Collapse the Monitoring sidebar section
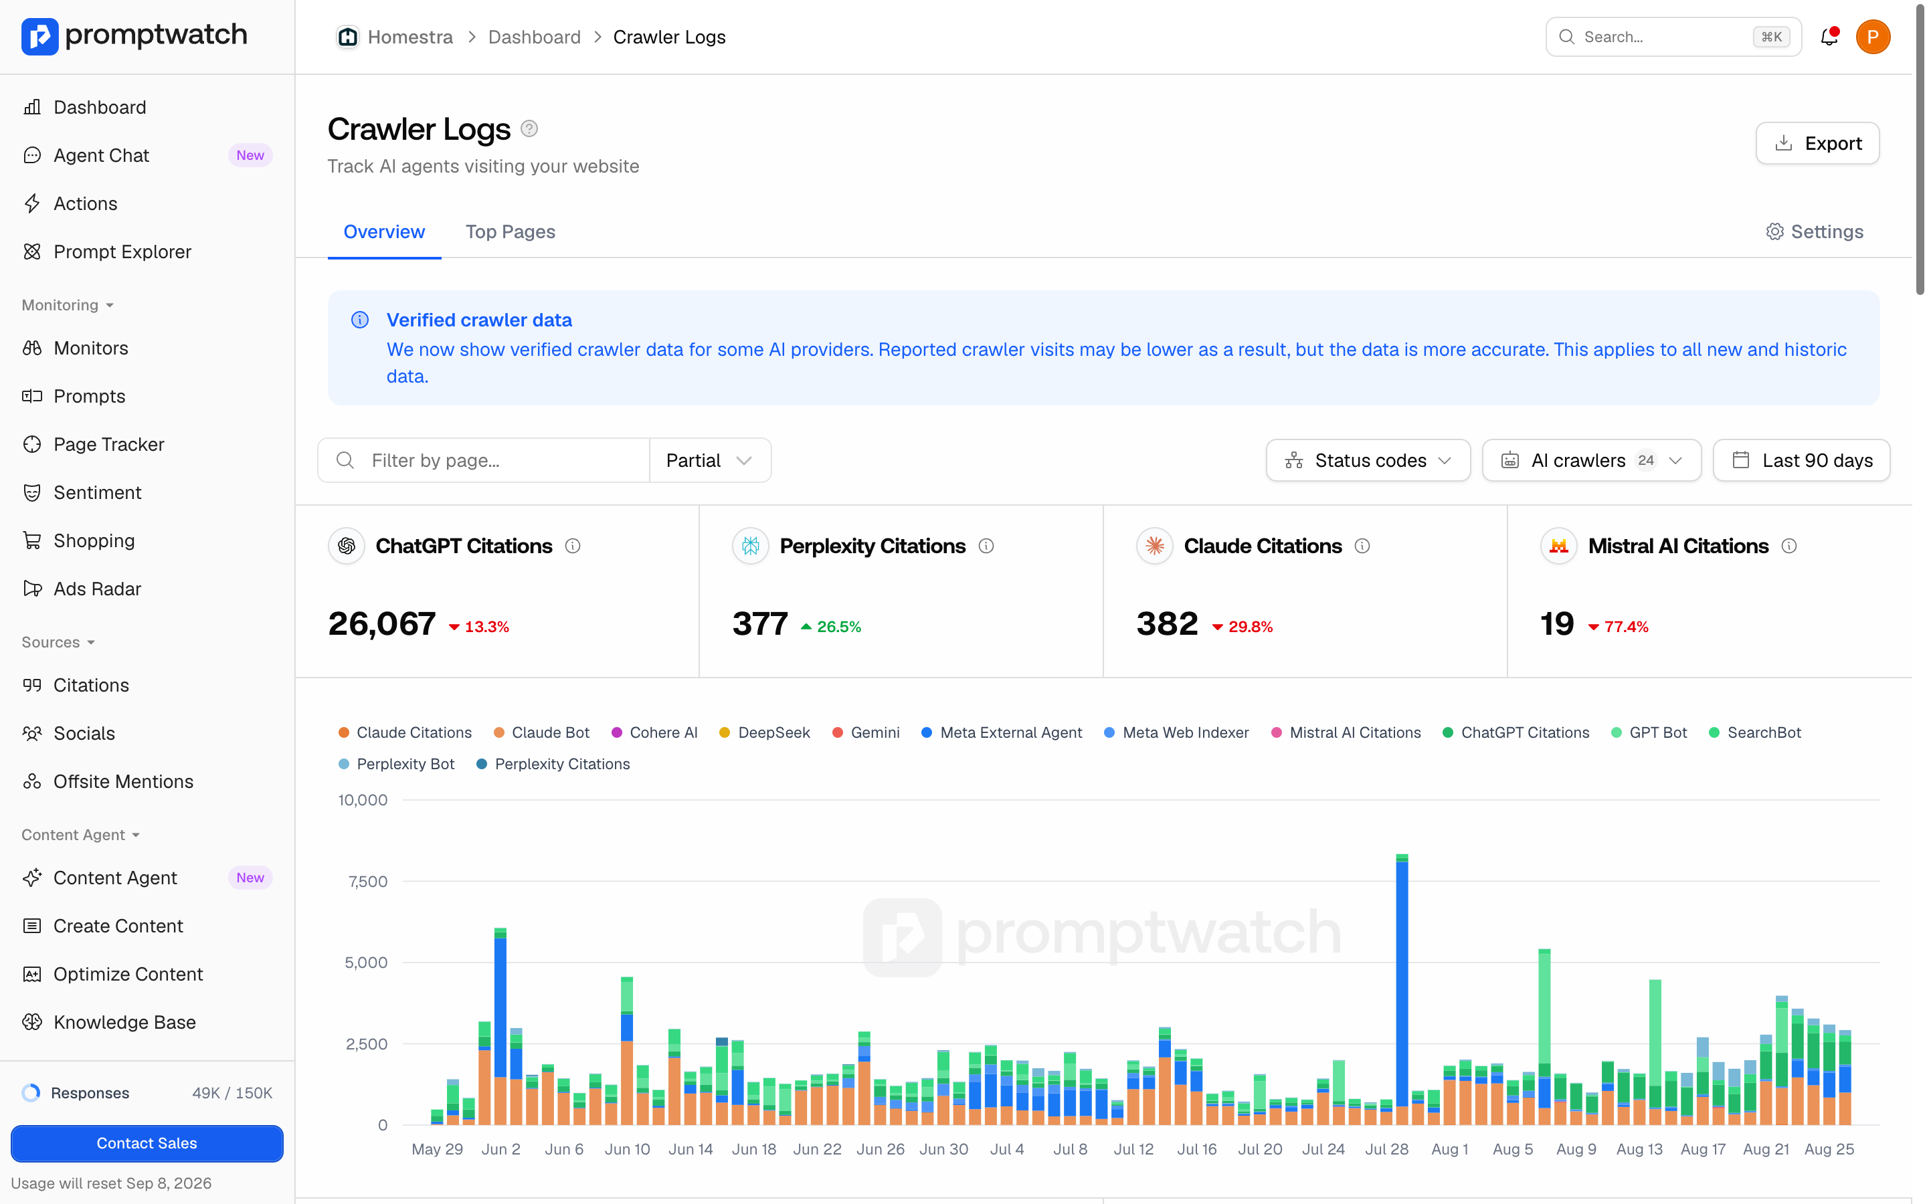Viewport: 1927px width, 1204px height. [x=68, y=305]
